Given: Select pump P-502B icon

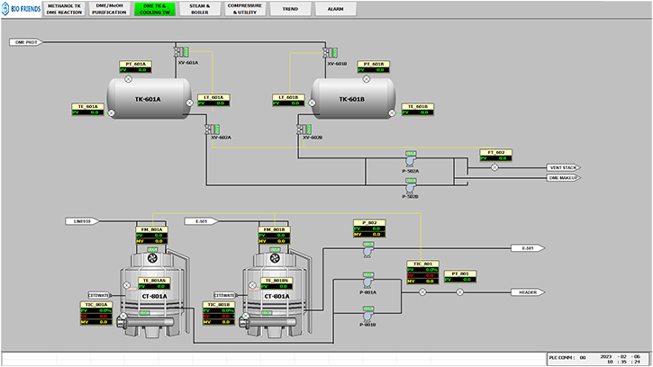Looking at the screenshot, I should click(411, 187).
